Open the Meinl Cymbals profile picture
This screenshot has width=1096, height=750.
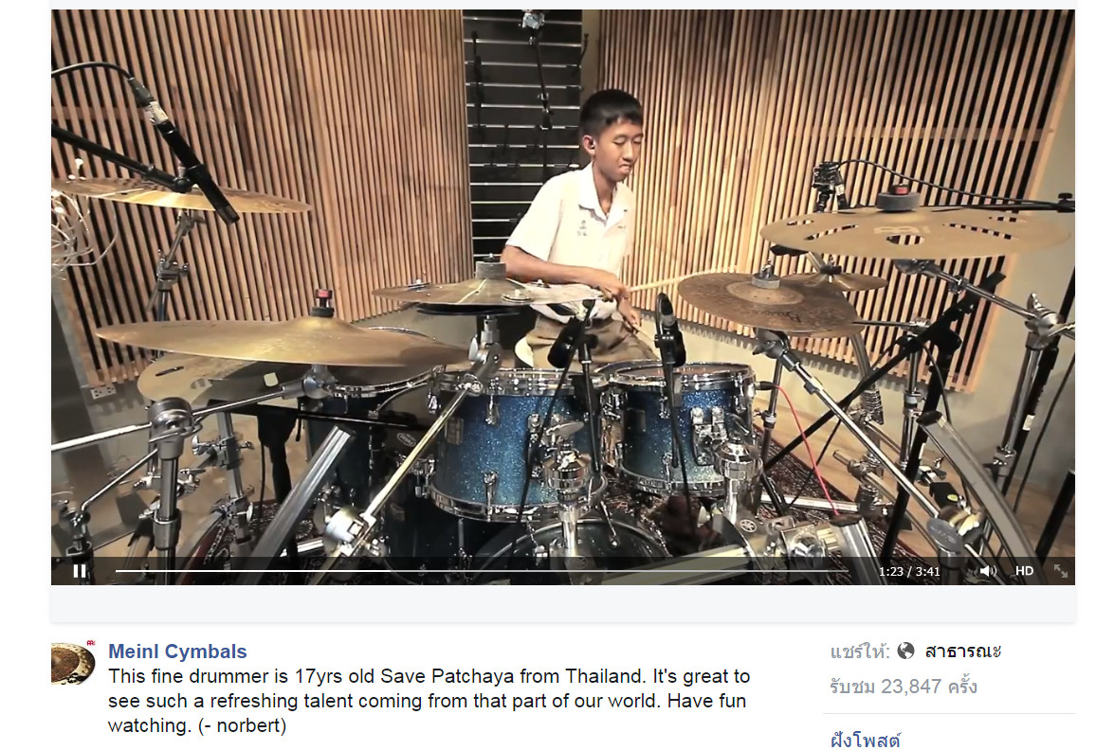click(x=73, y=664)
